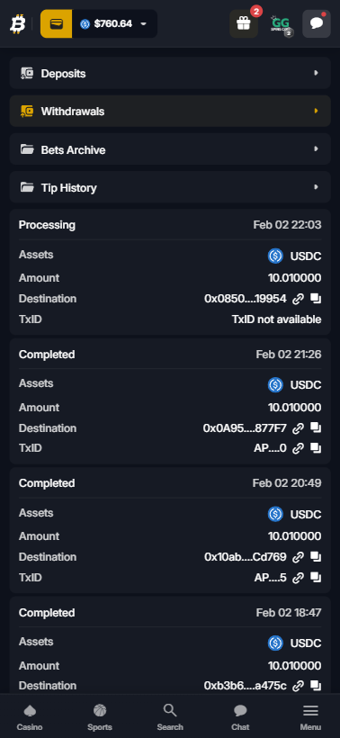The height and width of the screenshot is (738, 340).
Task: Open the yellow wallet button
Action: pyautogui.click(x=57, y=23)
